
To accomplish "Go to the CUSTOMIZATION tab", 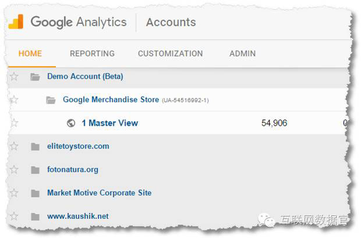I will click(170, 54).
